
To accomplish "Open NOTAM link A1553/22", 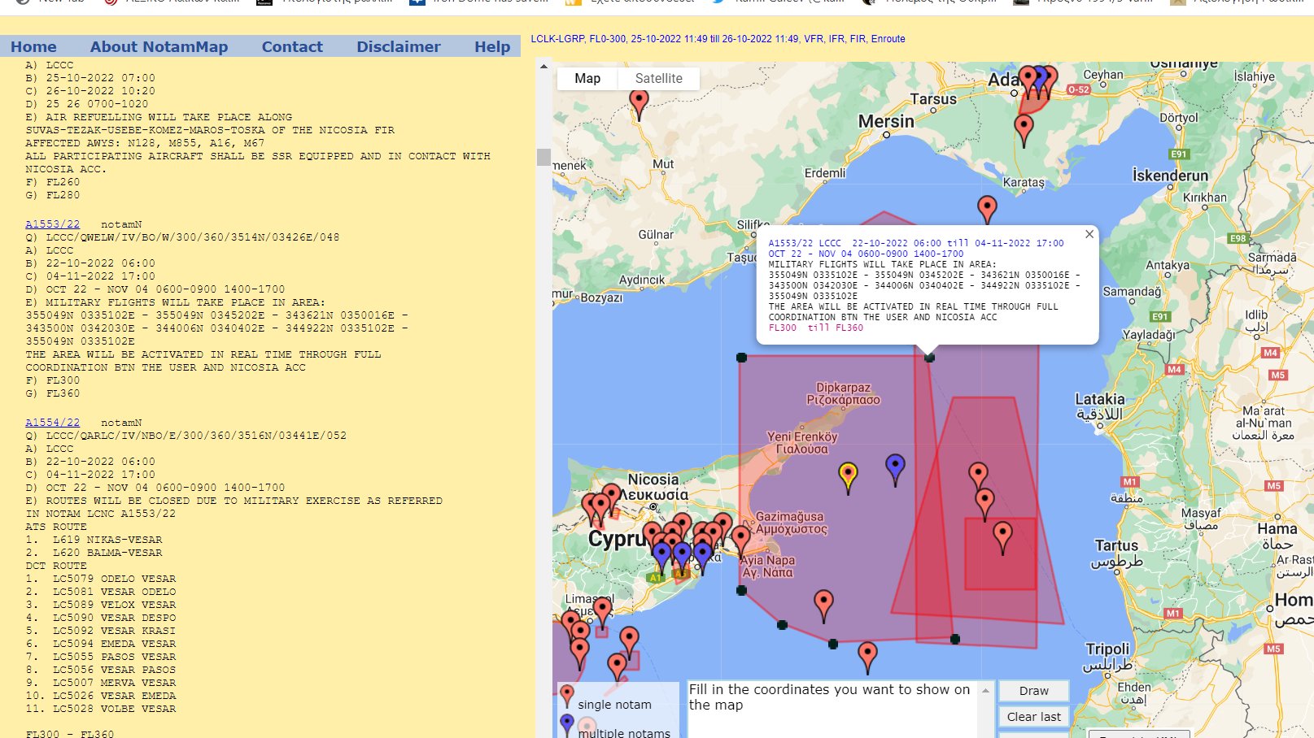I will tap(52, 224).
